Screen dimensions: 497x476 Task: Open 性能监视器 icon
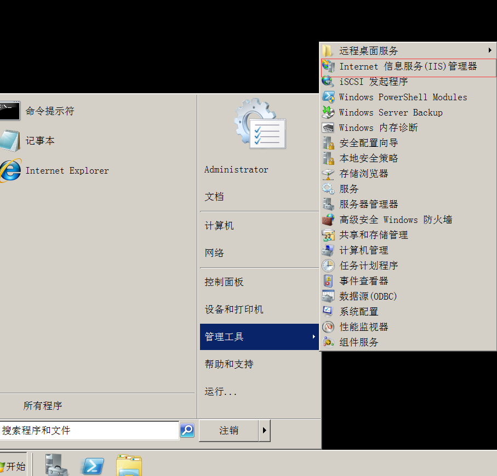click(x=328, y=326)
